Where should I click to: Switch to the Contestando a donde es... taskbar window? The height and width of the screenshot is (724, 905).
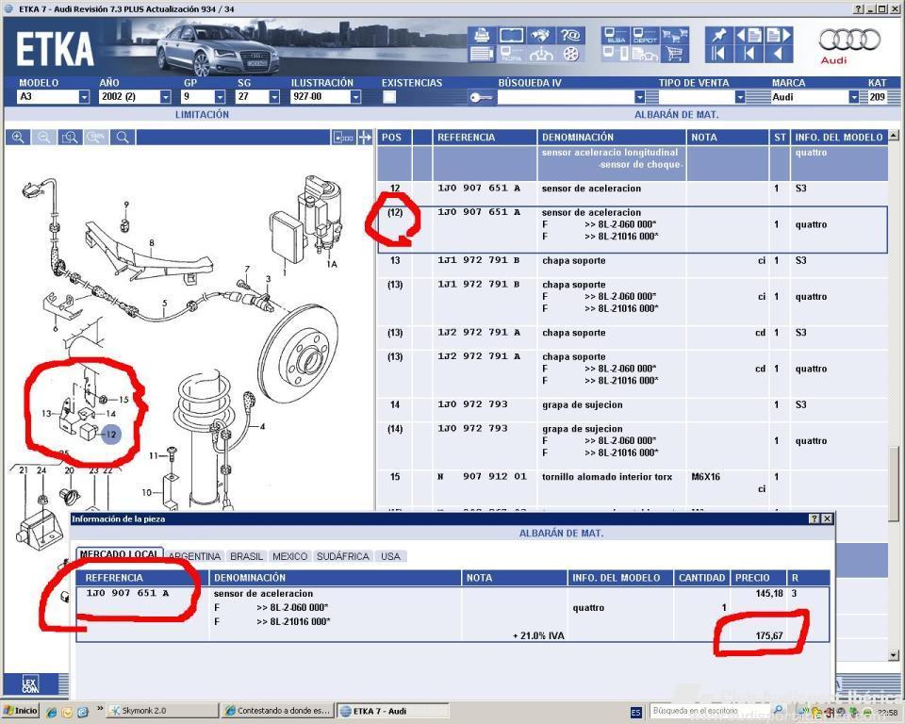pyautogui.click(x=277, y=711)
